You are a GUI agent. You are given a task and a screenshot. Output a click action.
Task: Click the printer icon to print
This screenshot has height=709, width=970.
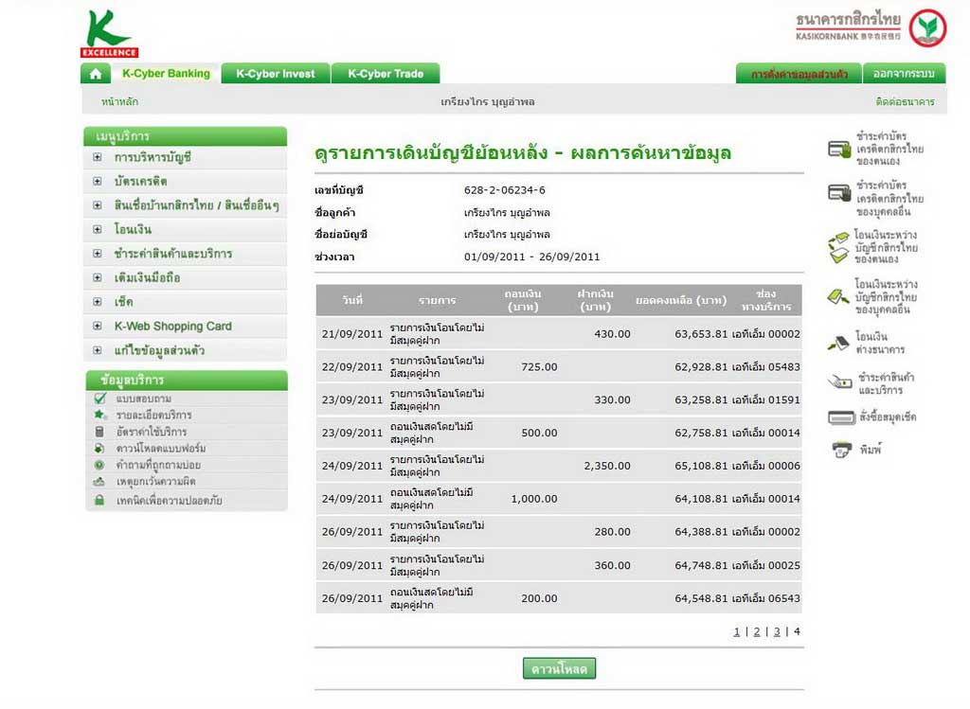[x=841, y=450]
